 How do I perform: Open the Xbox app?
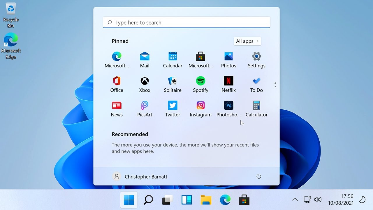[145, 85]
